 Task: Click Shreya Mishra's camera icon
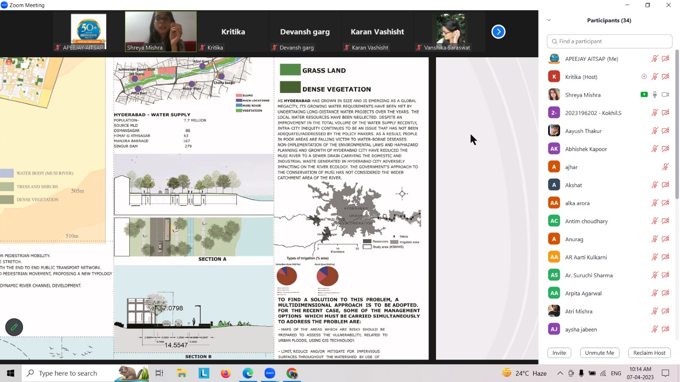[x=666, y=95]
